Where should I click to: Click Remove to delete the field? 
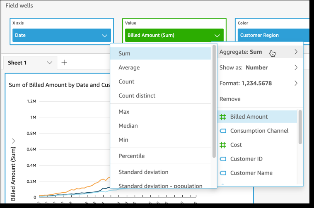(229, 99)
